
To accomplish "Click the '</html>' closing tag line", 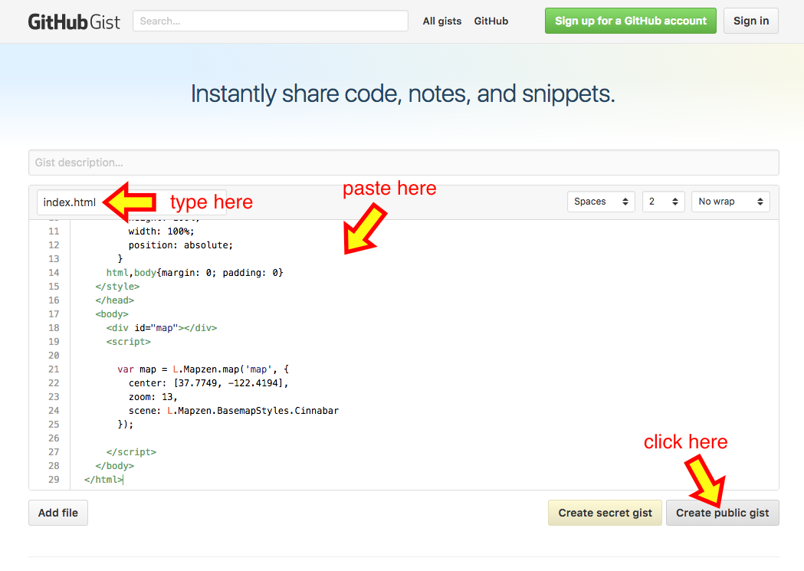I will point(103,480).
